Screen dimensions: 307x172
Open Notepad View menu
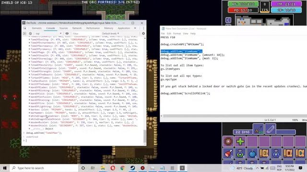tap(186, 33)
